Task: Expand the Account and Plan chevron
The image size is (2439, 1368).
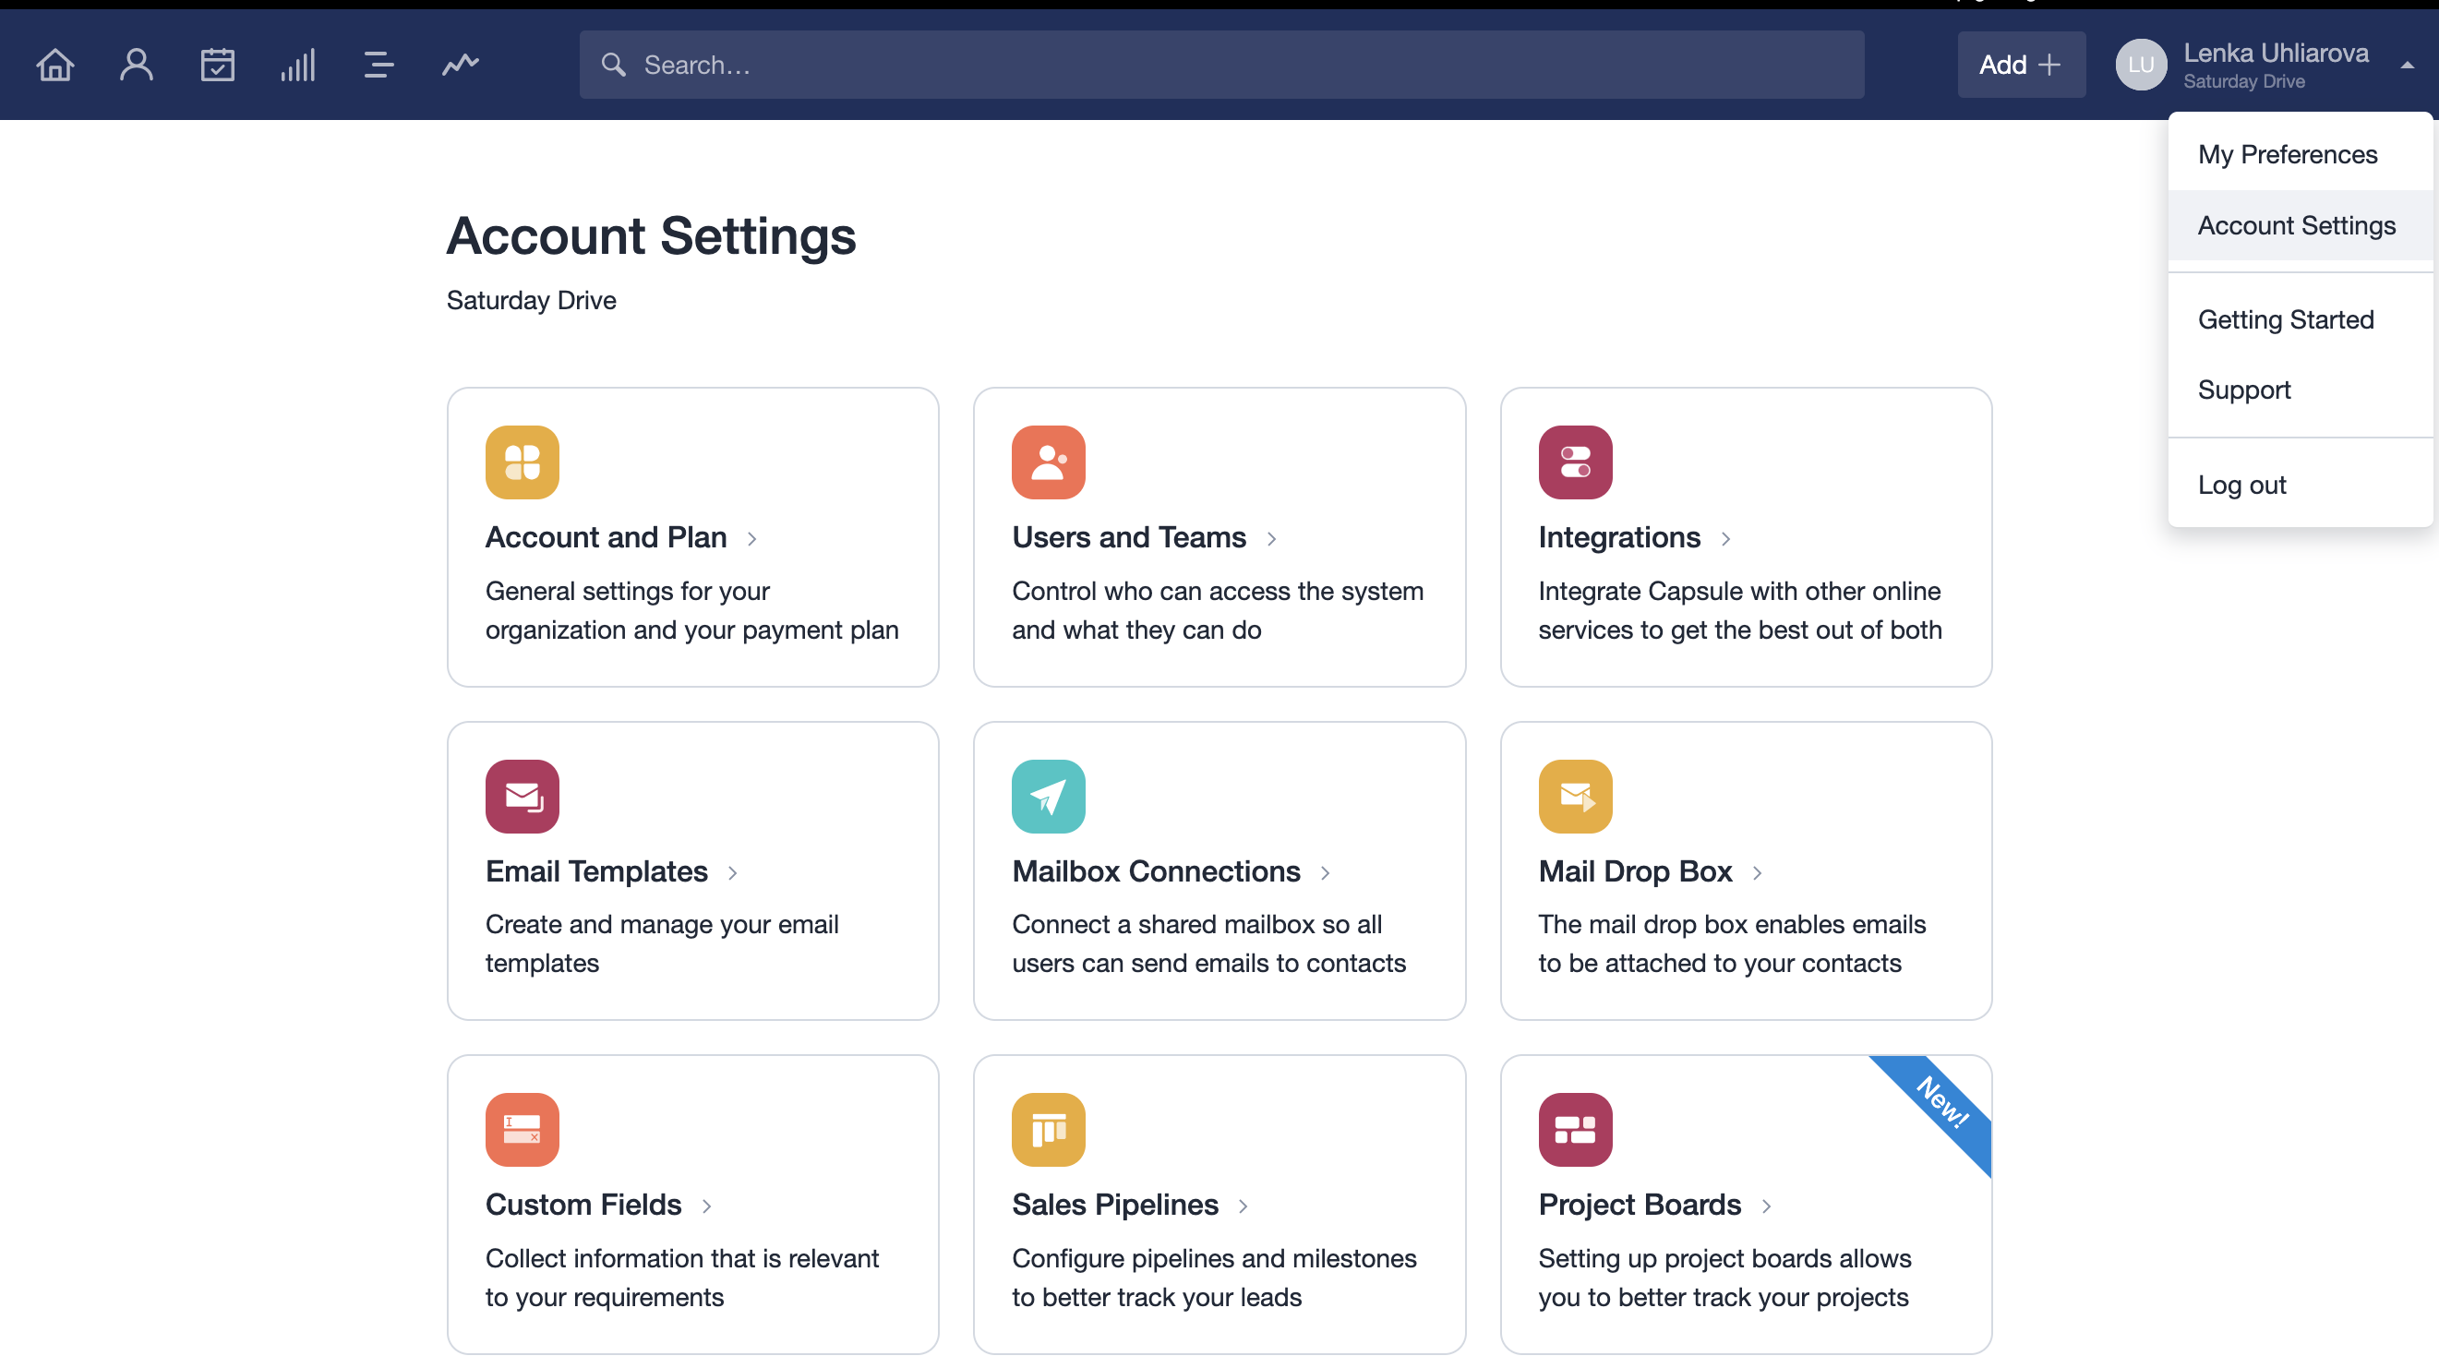Action: pos(751,539)
